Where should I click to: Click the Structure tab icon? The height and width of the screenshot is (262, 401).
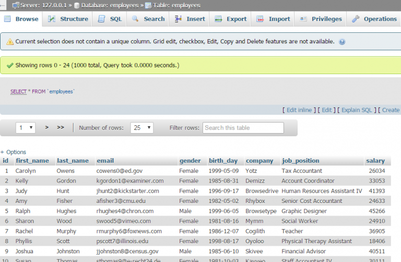[52, 19]
